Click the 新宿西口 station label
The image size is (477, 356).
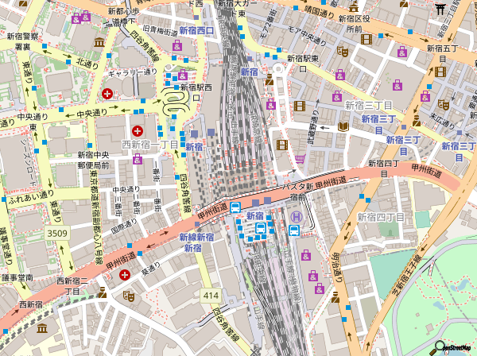(x=196, y=30)
